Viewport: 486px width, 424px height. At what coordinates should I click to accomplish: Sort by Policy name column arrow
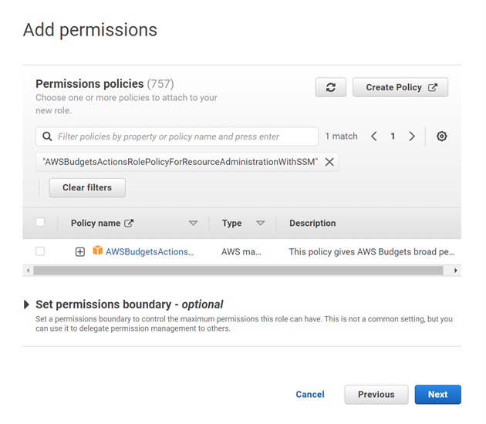(x=193, y=224)
